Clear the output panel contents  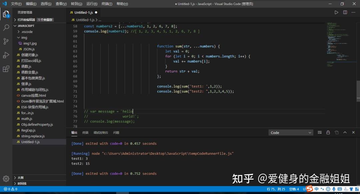(320, 132)
